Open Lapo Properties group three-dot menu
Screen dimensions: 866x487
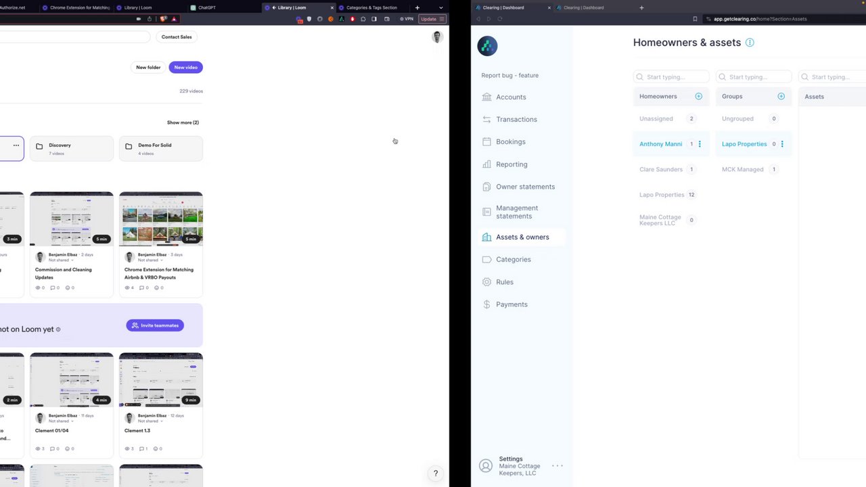(x=782, y=144)
